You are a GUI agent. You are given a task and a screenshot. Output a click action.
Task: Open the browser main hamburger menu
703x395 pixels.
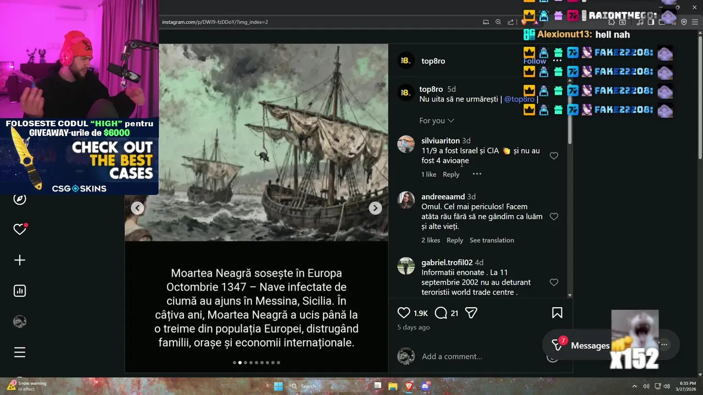[x=694, y=22]
